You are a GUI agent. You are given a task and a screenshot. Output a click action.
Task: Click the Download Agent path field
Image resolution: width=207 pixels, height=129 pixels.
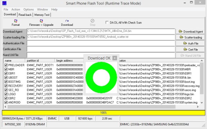[x=101, y=31]
